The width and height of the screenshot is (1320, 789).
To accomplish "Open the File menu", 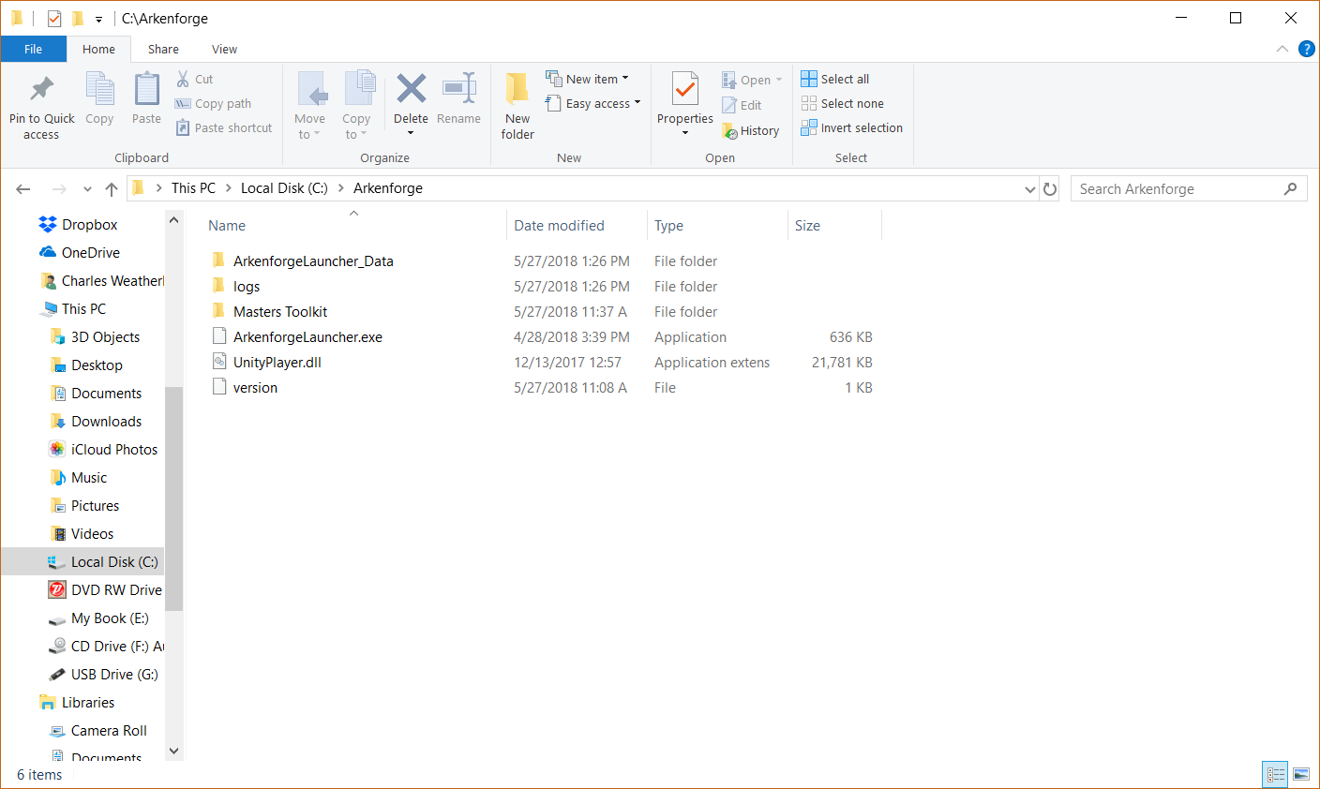I will click(33, 50).
